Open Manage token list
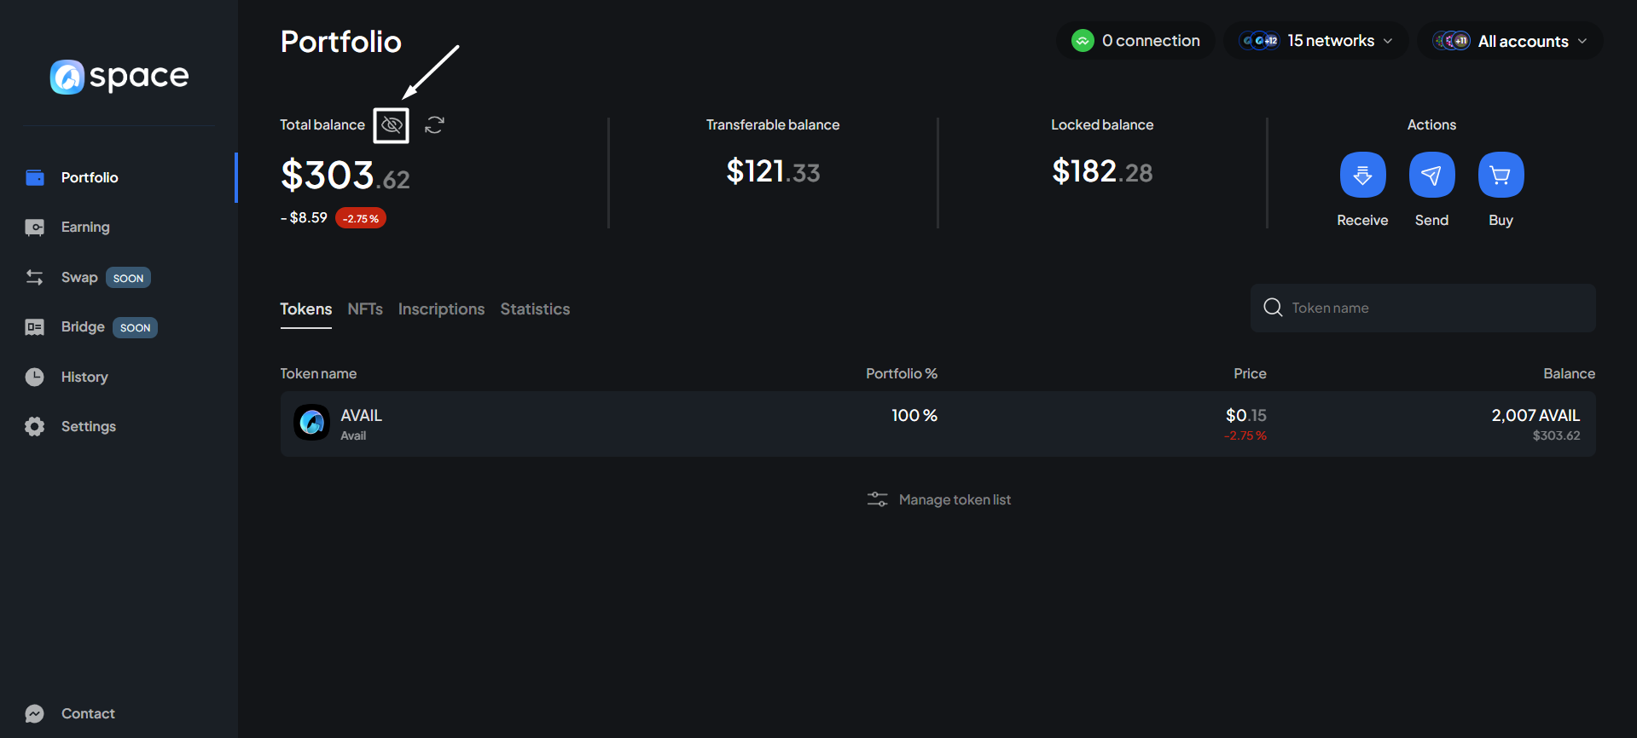The width and height of the screenshot is (1637, 738). pos(938,499)
